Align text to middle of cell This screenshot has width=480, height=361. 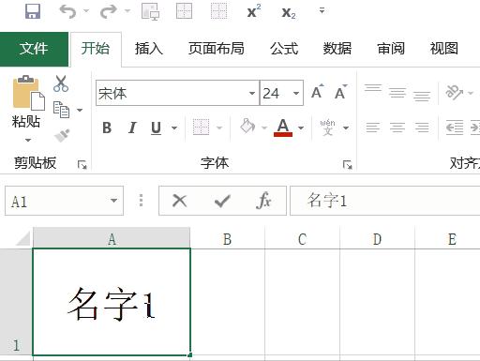397,93
